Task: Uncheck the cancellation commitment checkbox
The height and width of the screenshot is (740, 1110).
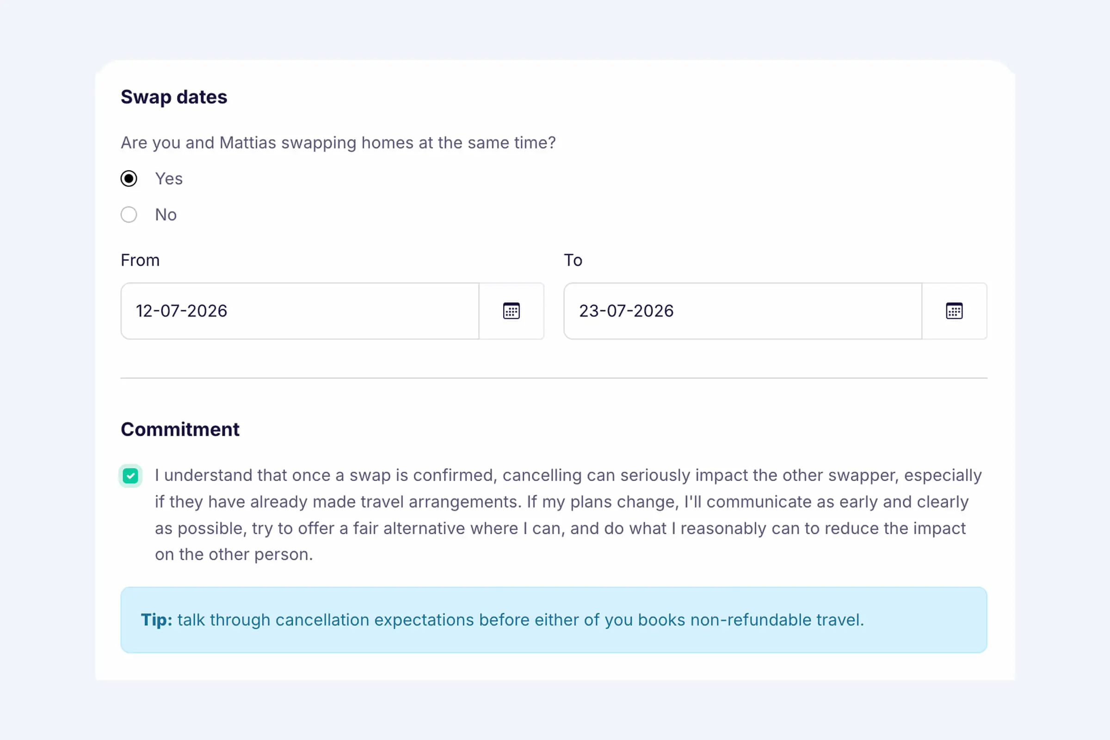Action: [x=130, y=476]
